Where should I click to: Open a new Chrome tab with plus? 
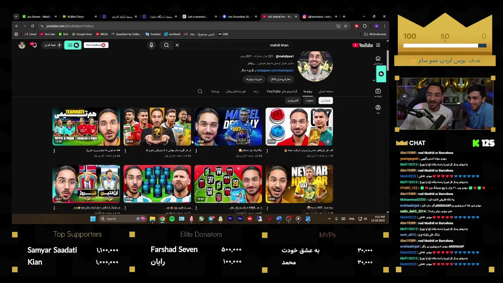coord(344,17)
